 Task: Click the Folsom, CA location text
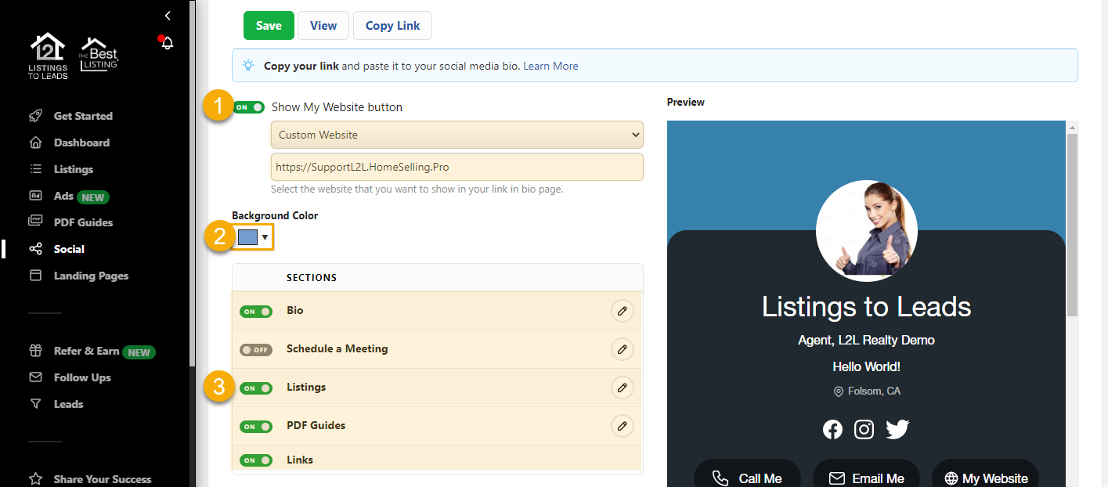tap(874, 391)
